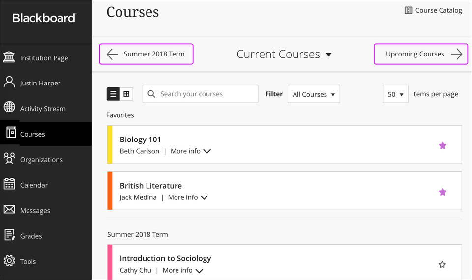
Task: Click the Organizations people icon
Action: 9,159
